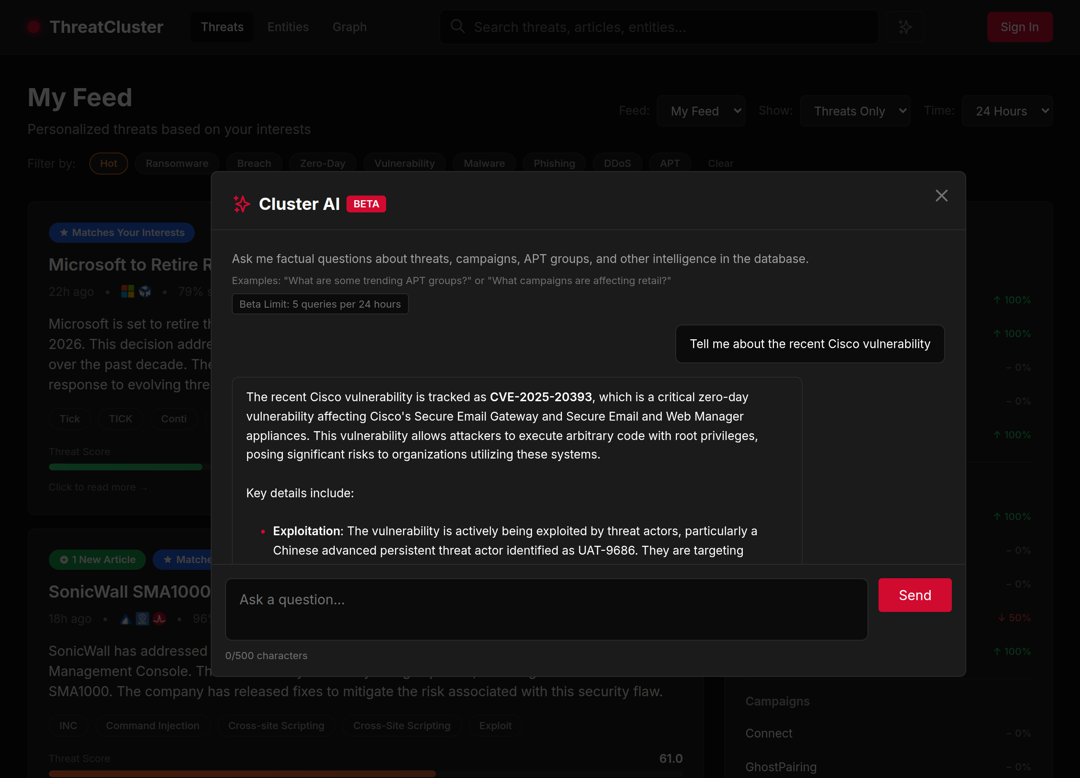This screenshot has height=778, width=1080.
Task: Toggle the Ransomware filter chip
Action: pyautogui.click(x=177, y=163)
